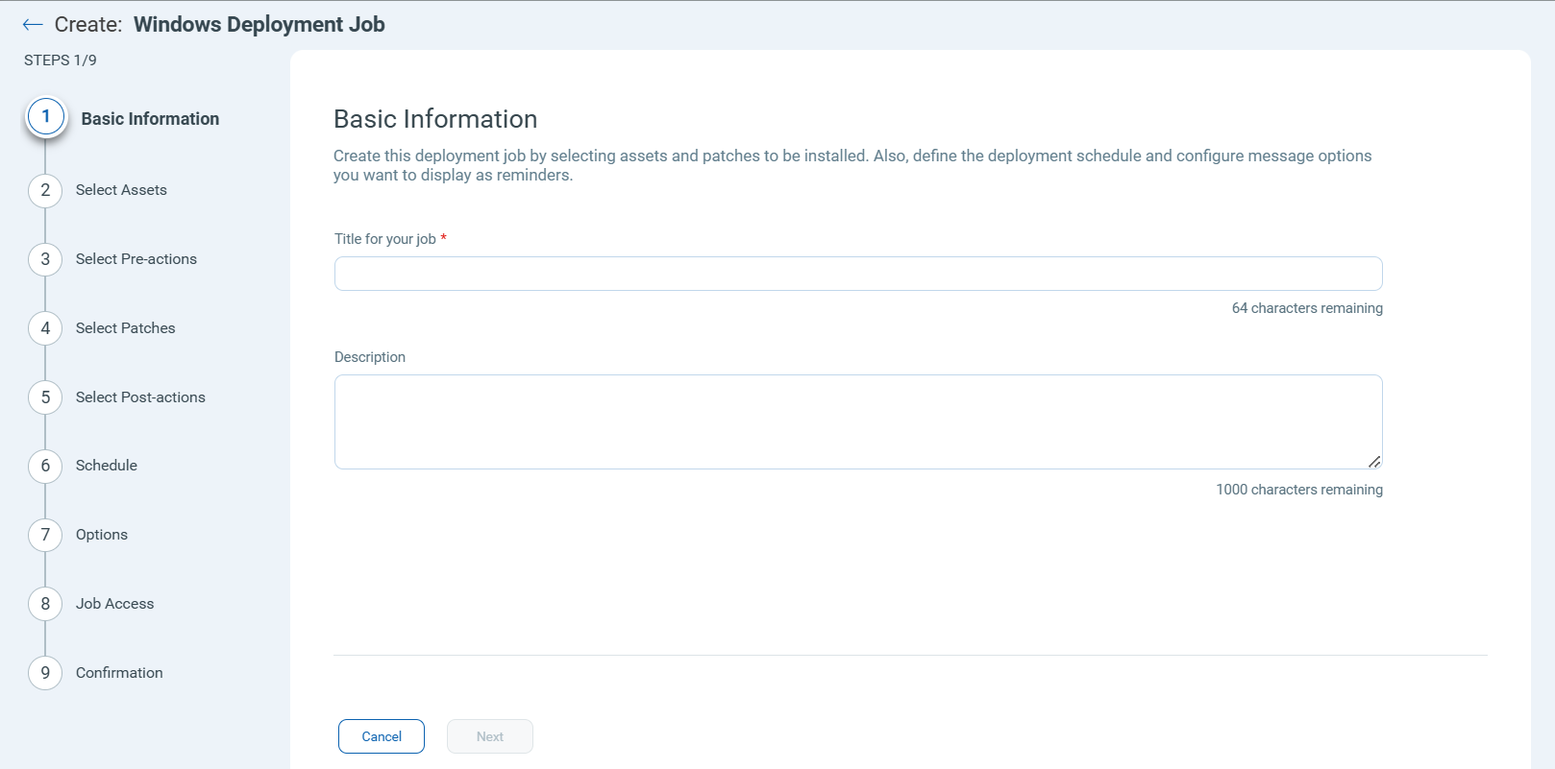Click the step 3 circle icon

pos(45,259)
